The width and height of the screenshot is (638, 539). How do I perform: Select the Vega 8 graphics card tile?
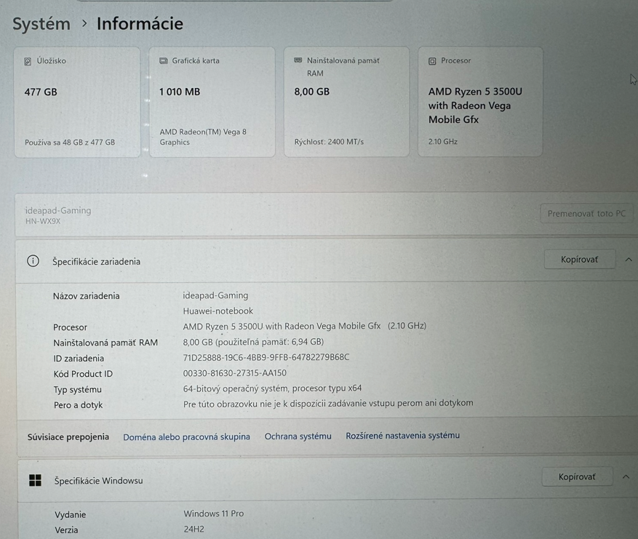pos(212,103)
